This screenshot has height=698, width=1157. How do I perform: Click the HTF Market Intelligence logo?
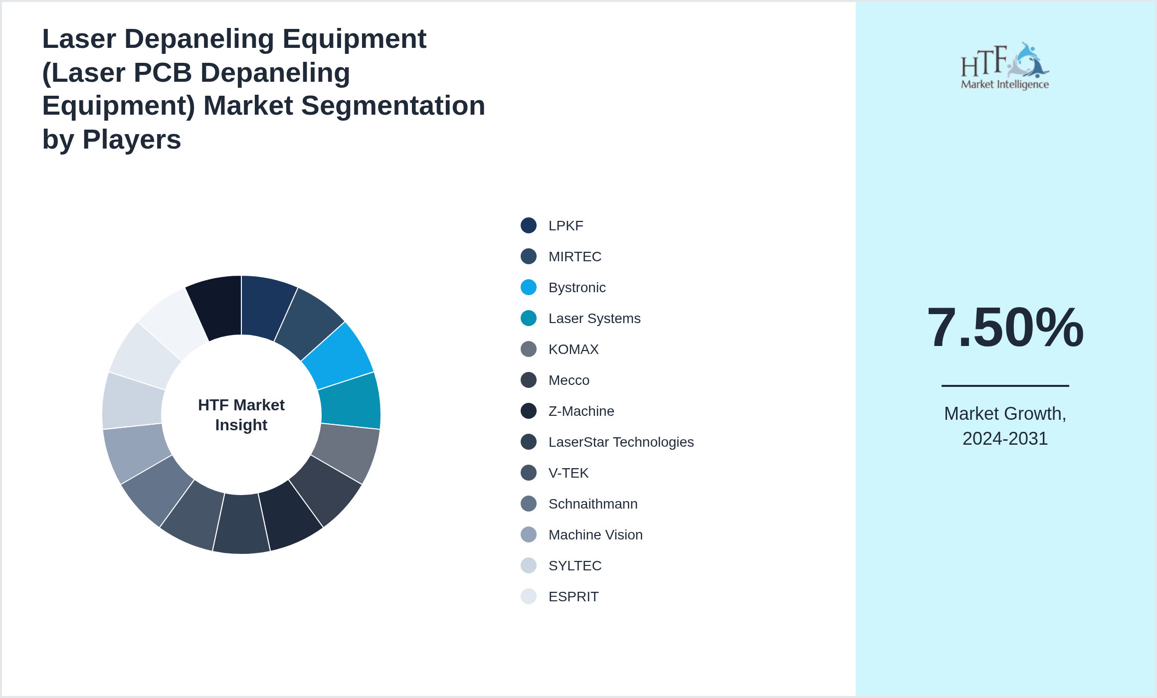pyautogui.click(x=1005, y=66)
